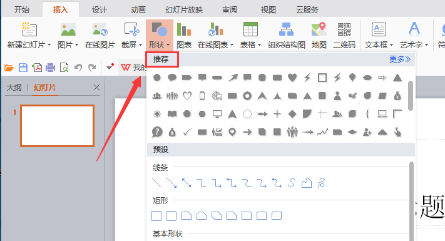Select the sun shape

pyautogui.click(x=157, y=114)
